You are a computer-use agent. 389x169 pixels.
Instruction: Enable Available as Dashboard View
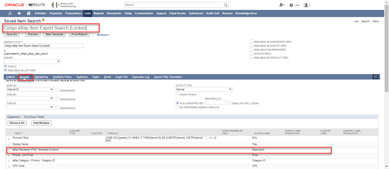[251, 41]
